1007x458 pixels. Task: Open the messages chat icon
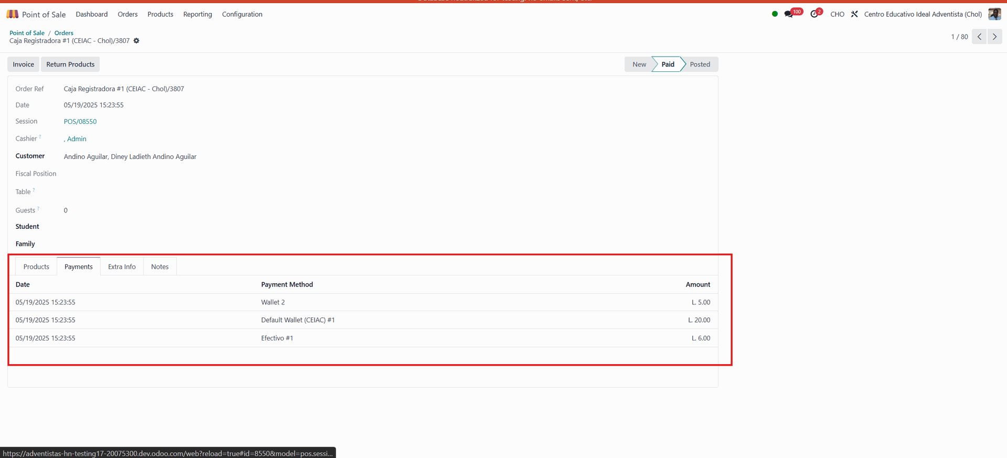[x=789, y=14]
